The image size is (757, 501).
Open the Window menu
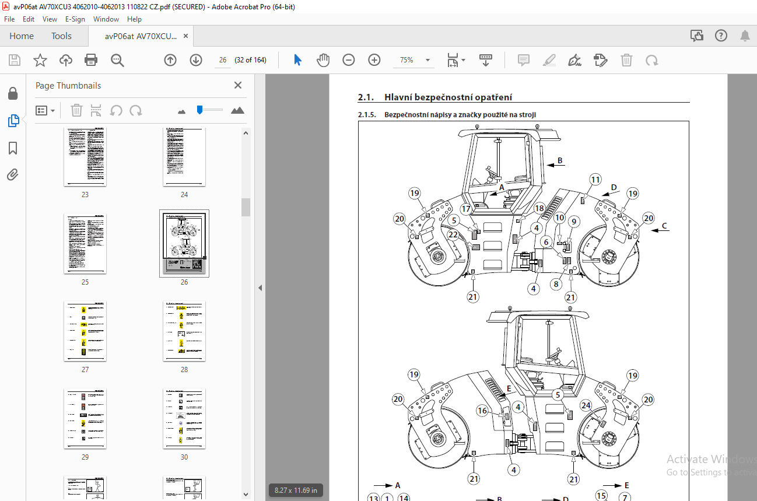pyautogui.click(x=106, y=19)
